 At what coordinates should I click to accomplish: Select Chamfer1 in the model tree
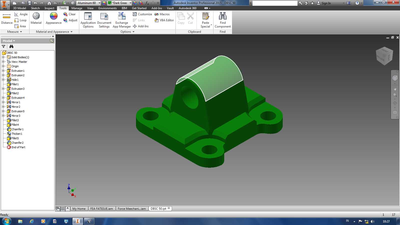click(17, 129)
